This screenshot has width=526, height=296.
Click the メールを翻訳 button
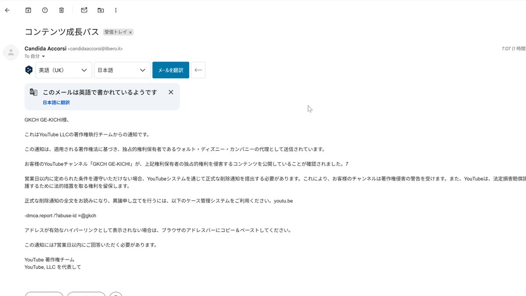tap(171, 70)
